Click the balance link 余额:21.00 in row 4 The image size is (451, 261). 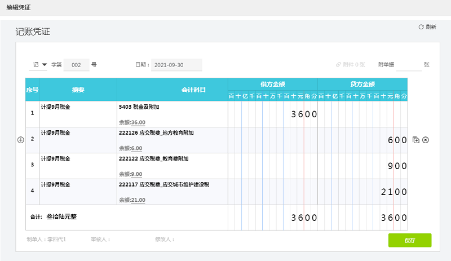tap(132, 200)
